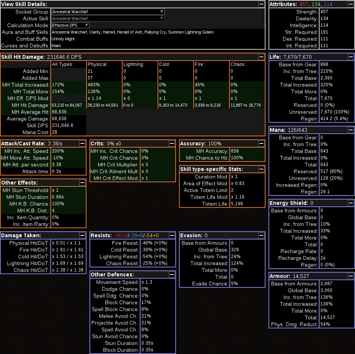The width and height of the screenshot is (355, 354).
Task: Collapse the Skill Hit Damage section
Action: click(261, 57)
